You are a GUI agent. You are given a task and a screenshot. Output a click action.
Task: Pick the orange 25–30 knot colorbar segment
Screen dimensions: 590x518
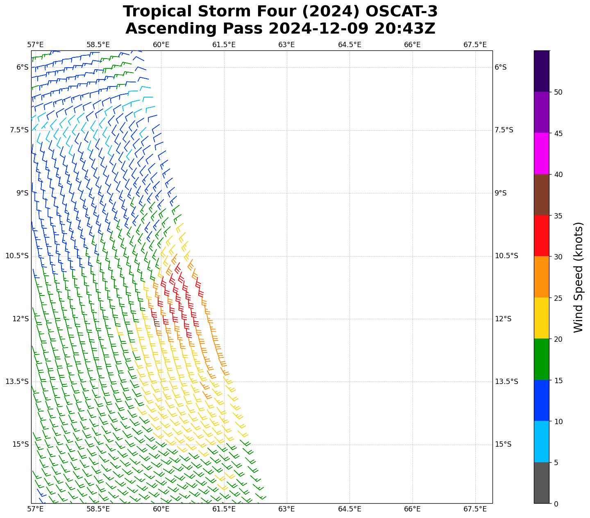pos(541,277)
